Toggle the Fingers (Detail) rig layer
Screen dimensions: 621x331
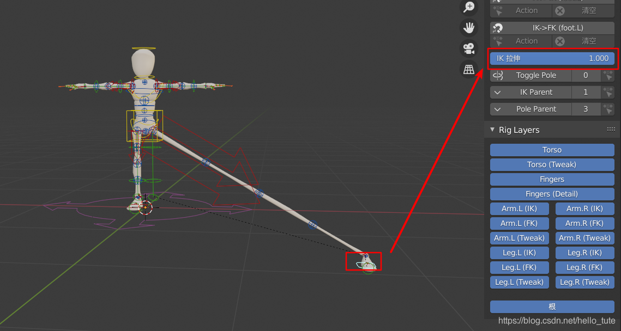(552, 194)
